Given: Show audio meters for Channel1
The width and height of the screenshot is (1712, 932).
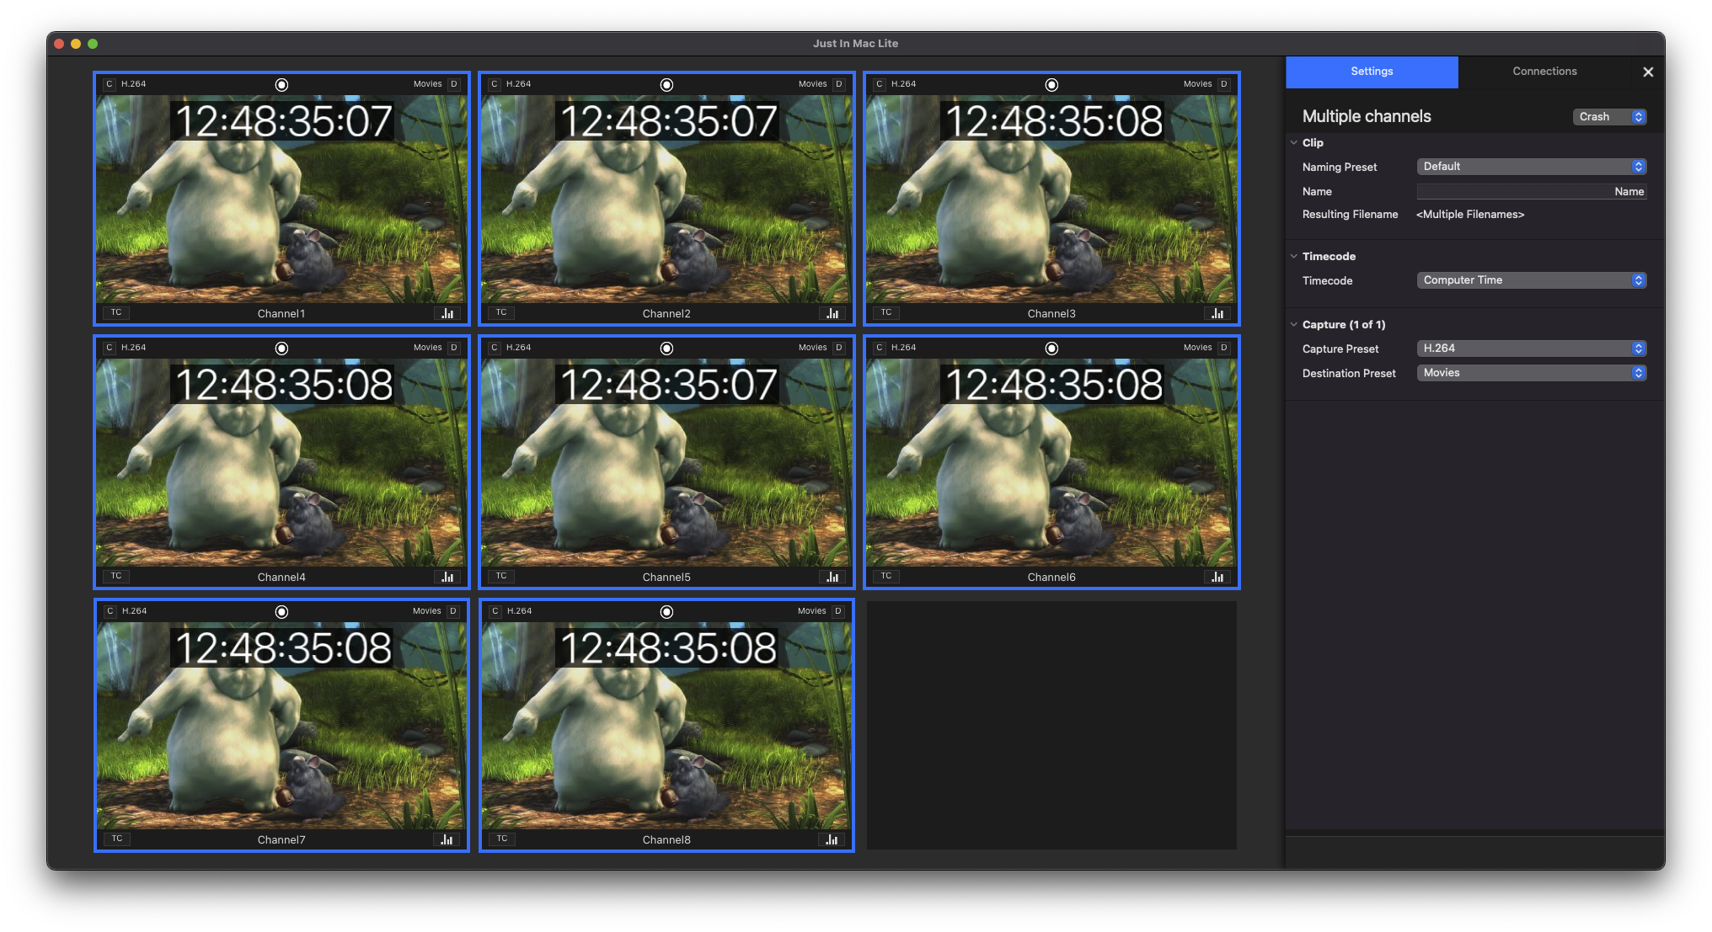Looking at the screenshot, I should (x=447, y=313).
